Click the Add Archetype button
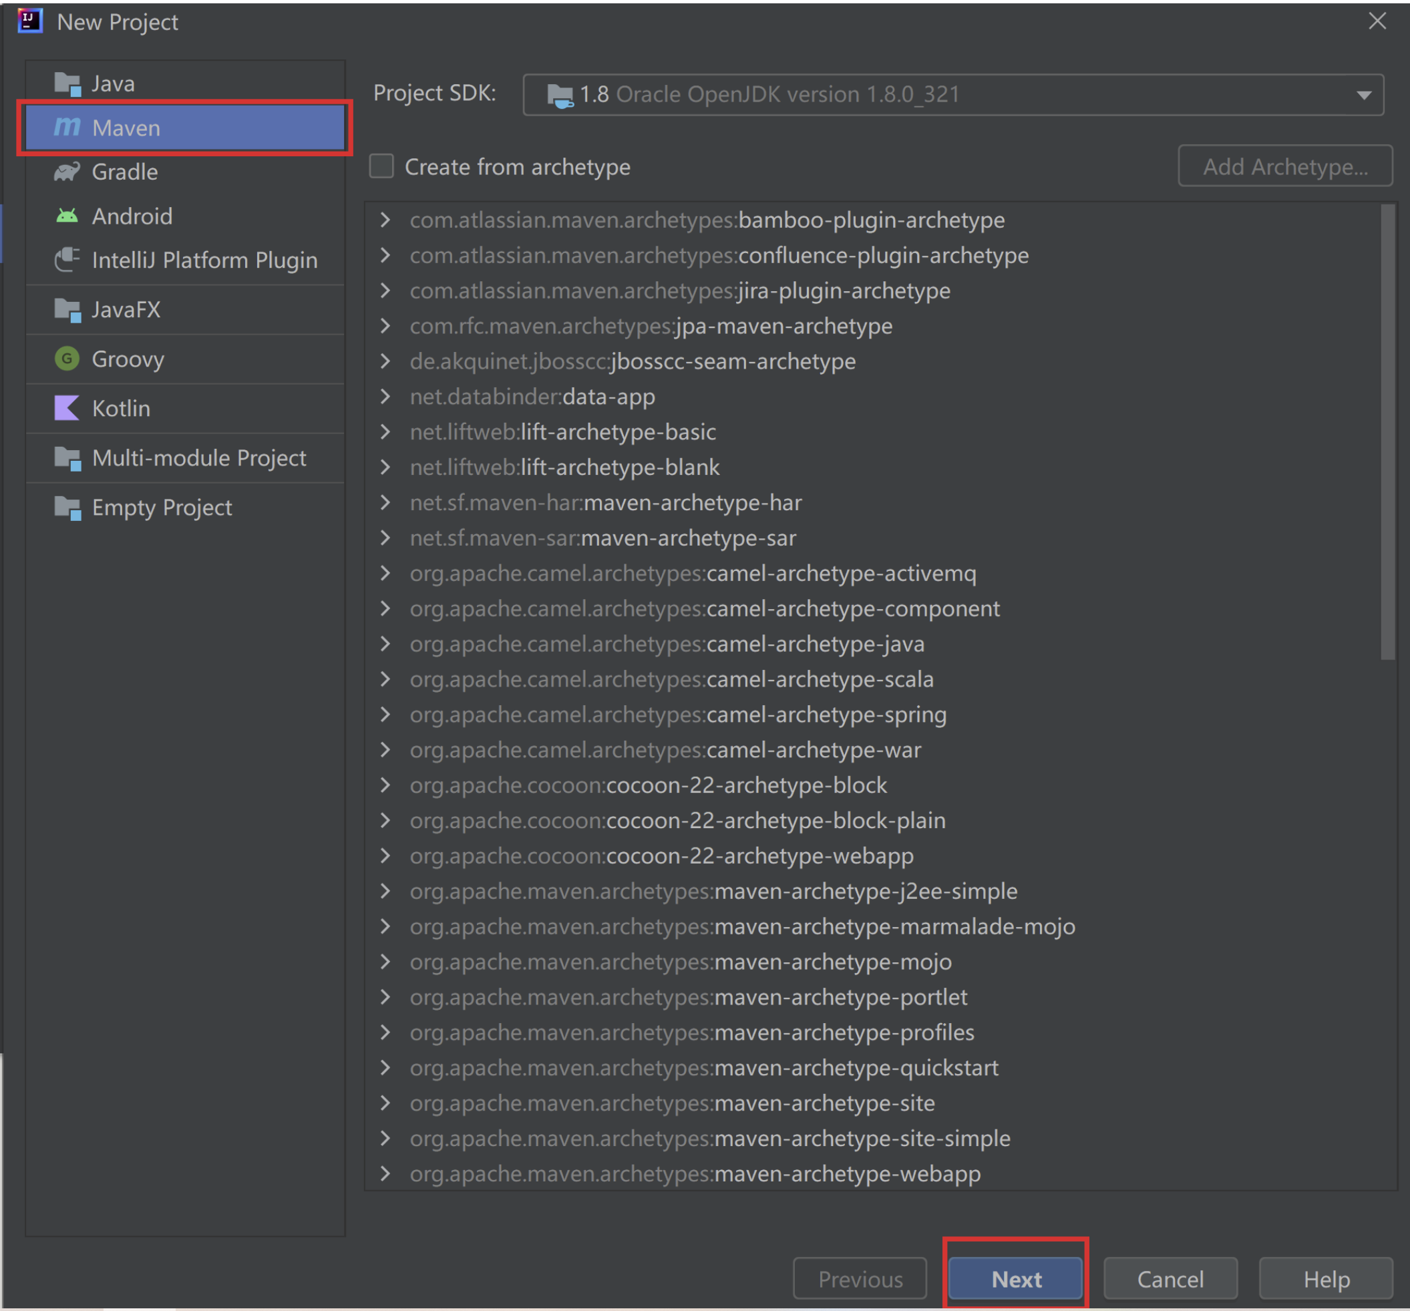This screenshot has height=1311, width=1410. tap(1285, 166)
